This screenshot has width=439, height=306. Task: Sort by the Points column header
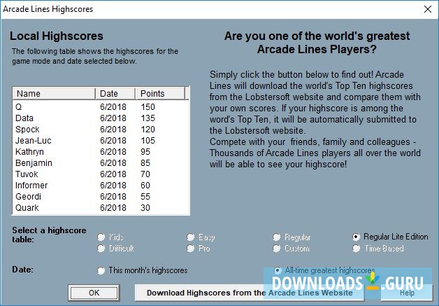click(160, 93)
